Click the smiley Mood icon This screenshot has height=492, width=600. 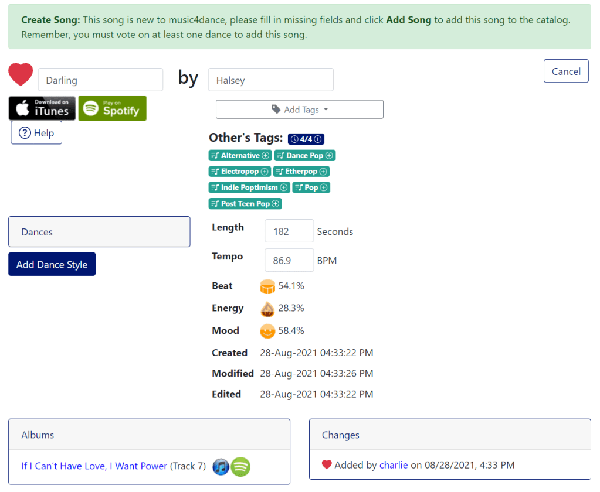point(267,331)
